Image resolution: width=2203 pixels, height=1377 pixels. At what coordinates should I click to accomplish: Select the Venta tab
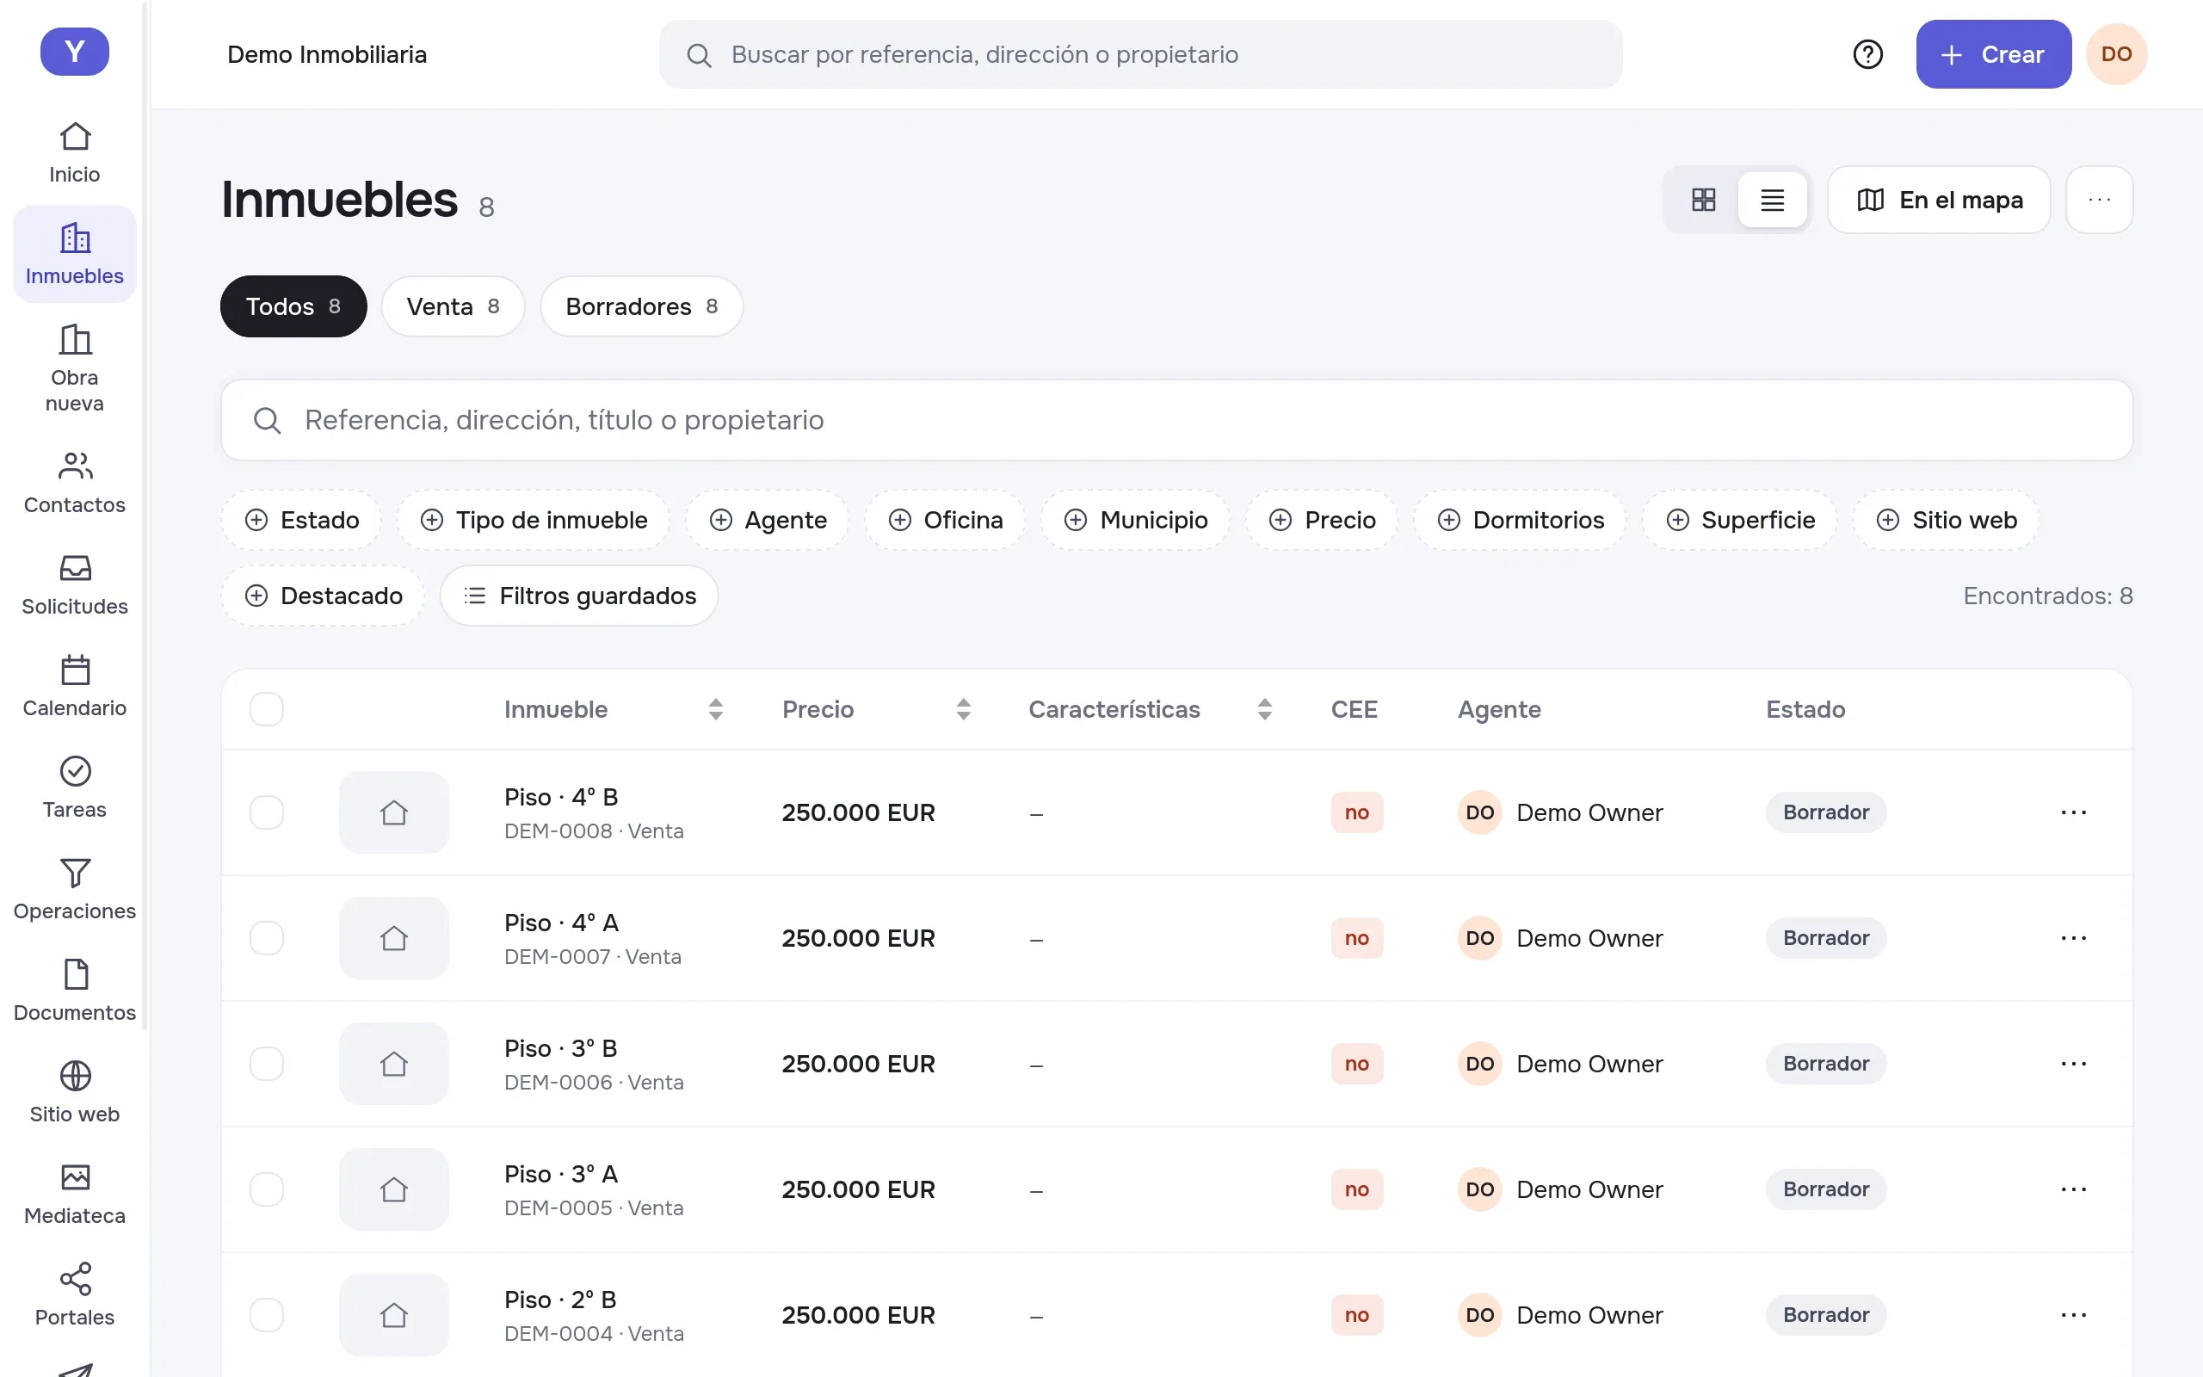coord(453,307)
